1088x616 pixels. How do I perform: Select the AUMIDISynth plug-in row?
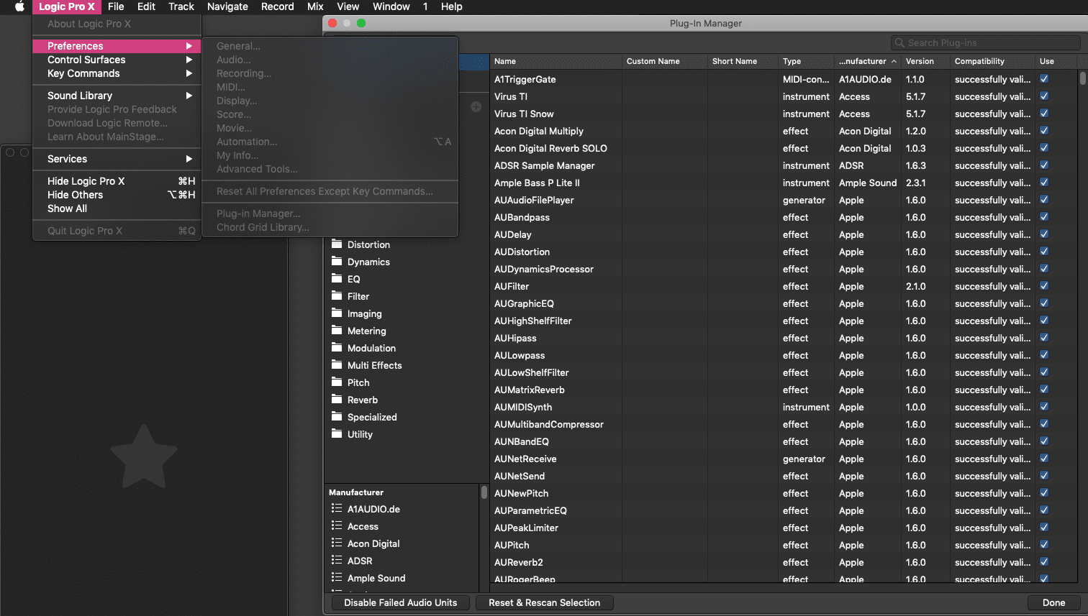coord(784,407)
